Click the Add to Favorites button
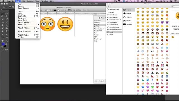The height and width of the screenshot is (101, 179). click(x=176, y=29)
